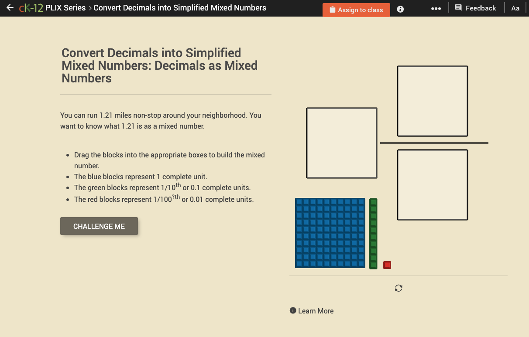The image size is (529, 337).
Task: Click the briefcase icon on Assign to class
Action: click(332, 9)
